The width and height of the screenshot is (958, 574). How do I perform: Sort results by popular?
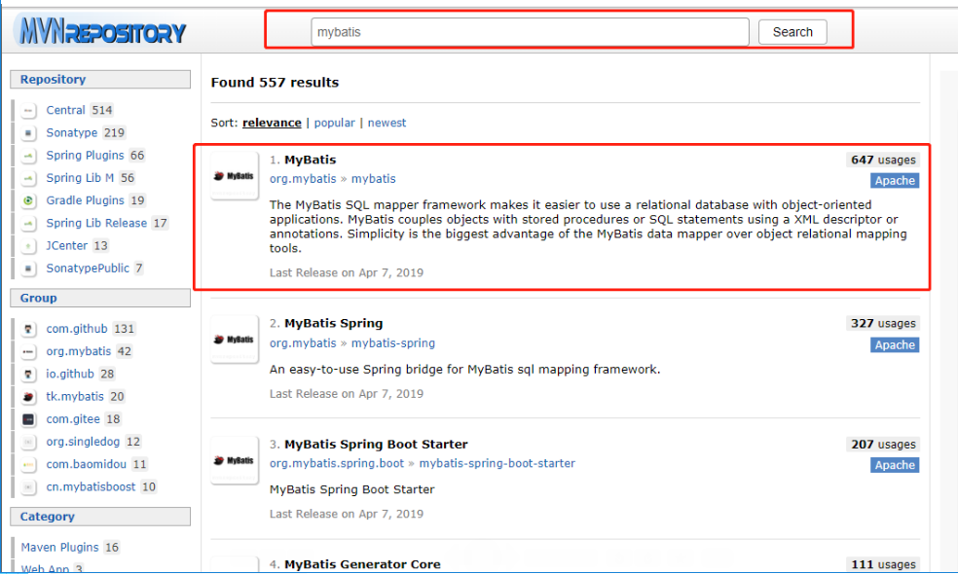click(334, 123)
